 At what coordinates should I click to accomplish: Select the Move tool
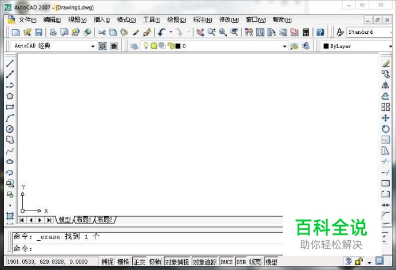pyautogui.click(x=385, y=118)
